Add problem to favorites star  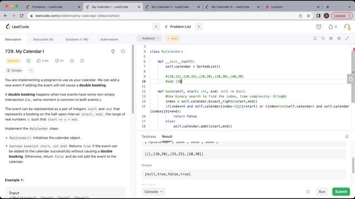[72, 61]
